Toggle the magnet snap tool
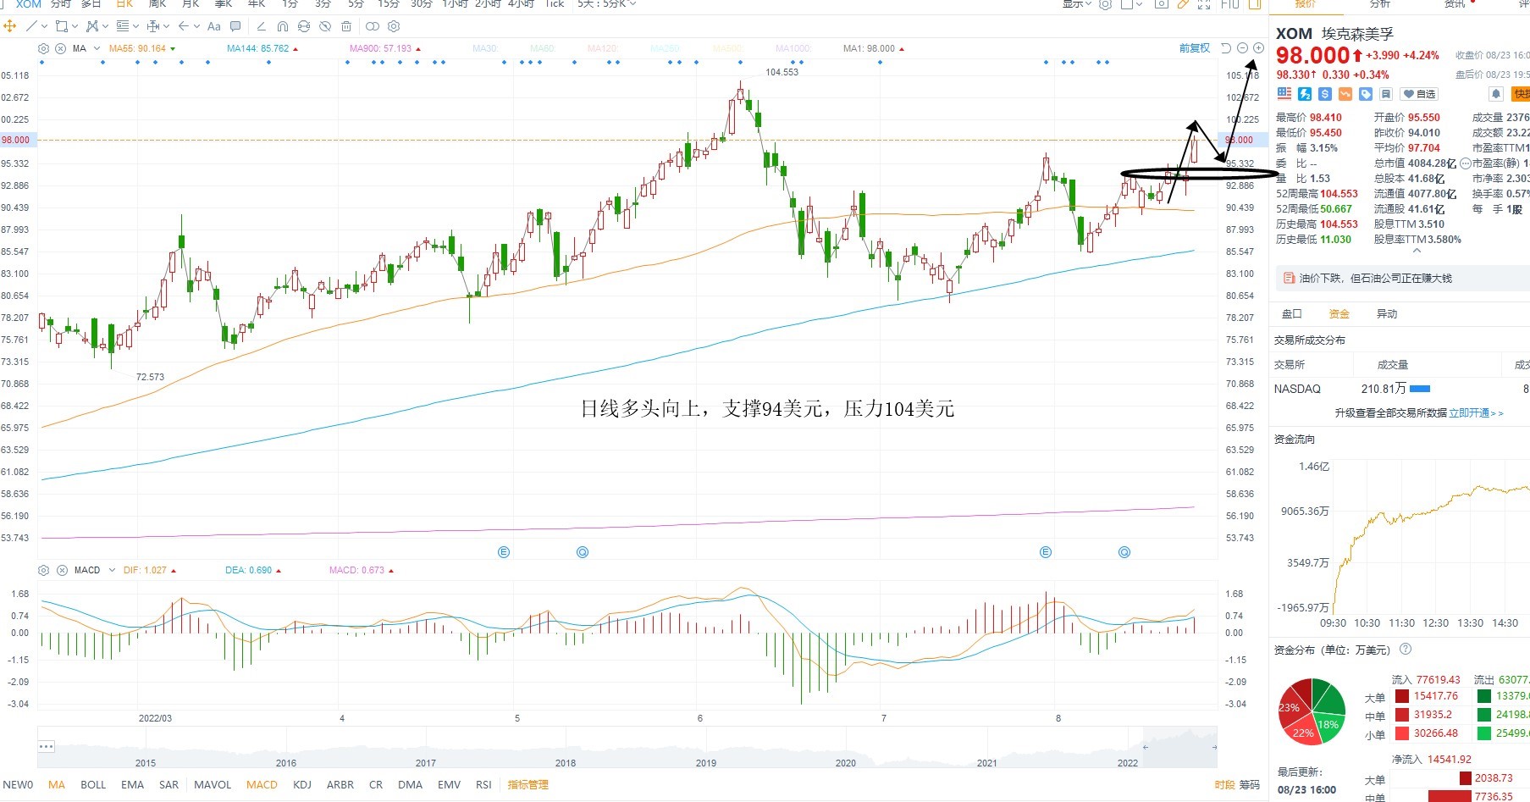Image resolution: width=1530 pixels, height=802 pixels. pos(283,26)
